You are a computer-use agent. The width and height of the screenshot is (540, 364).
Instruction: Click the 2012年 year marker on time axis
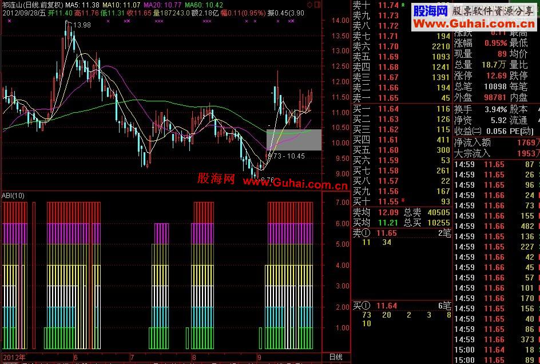point(14,358)
